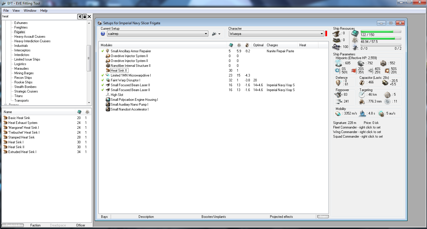This screenshot has height=229, width=427.
Task: Toggle active state of Small Ancillary Armor Repairer
Action: (x=102, y=51)
